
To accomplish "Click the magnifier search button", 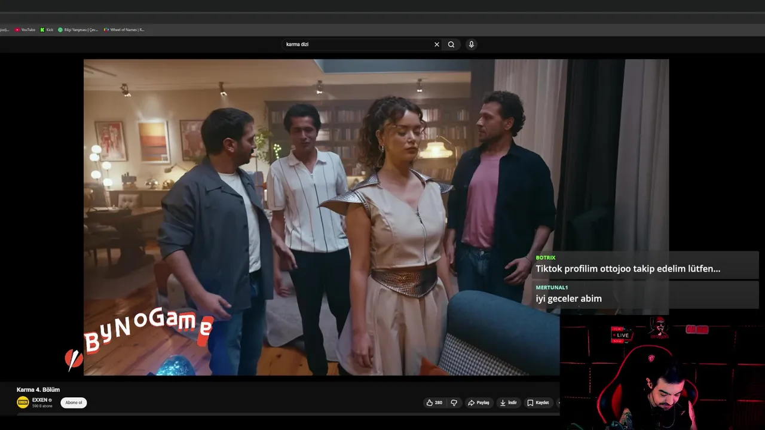I will (451, 44).
